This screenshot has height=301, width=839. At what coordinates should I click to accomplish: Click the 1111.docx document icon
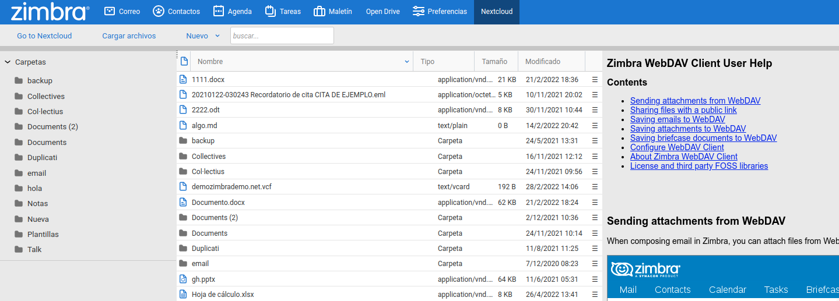pos(183,79)
